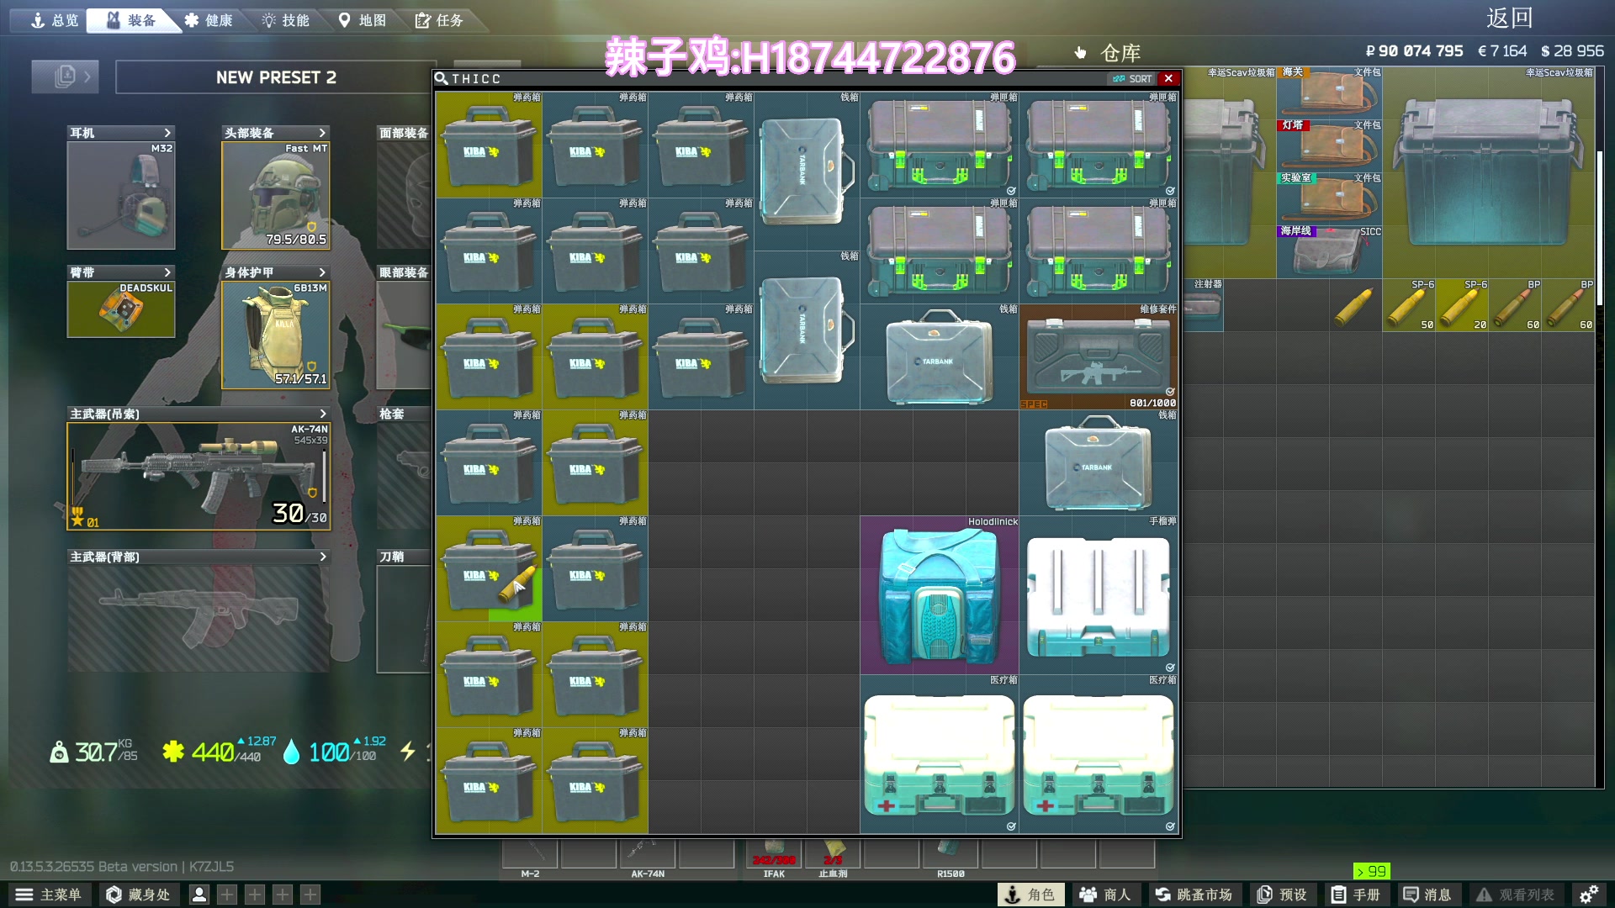This screenshot has width=1615, height=908.
Task: Expand the 头部装备 headwear slot arrow
Action: [x=322, y=133]
